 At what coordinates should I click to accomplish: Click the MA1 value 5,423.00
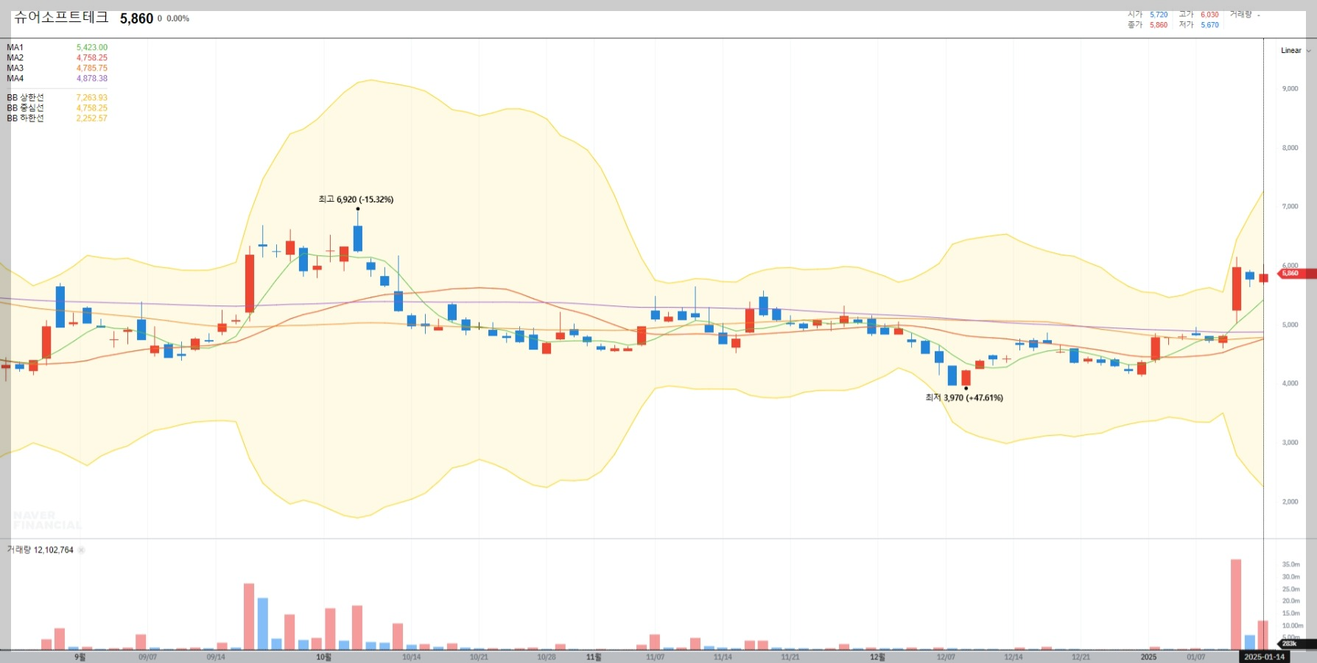[92, 47]
